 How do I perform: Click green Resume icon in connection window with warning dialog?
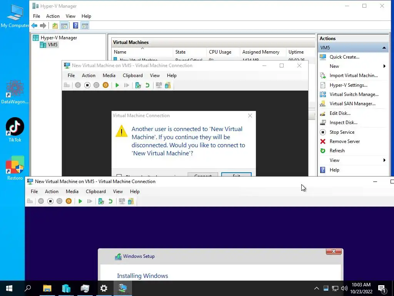click(x=117, y=85)
